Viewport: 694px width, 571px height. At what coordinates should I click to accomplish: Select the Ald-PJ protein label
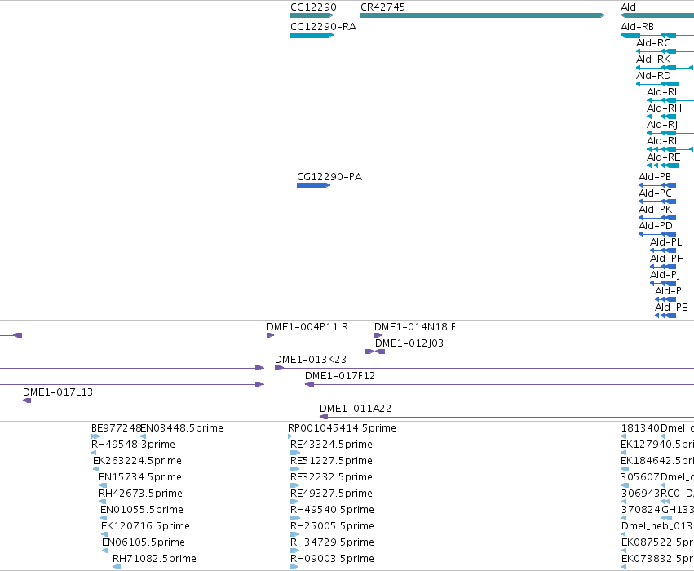click(x=665, y=275)
